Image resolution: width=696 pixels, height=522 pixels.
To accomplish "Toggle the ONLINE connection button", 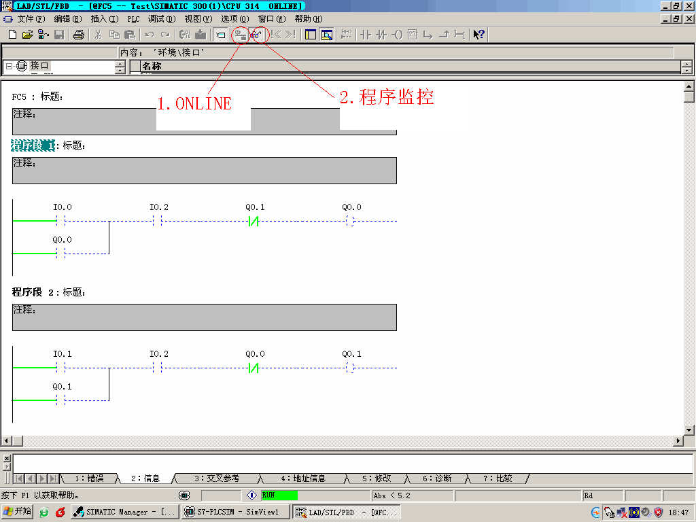I will click(x=241, y=35).
